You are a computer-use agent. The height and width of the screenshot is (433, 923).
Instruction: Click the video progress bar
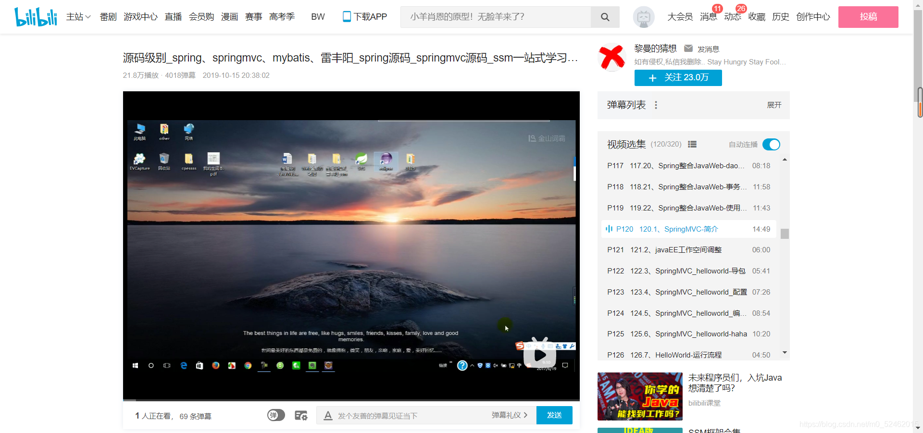(x=351, y=400)
